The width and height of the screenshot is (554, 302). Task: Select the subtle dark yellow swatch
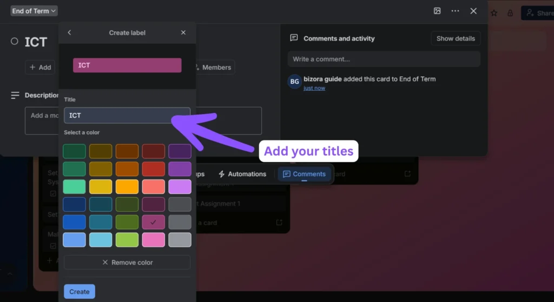click(101, 151)
